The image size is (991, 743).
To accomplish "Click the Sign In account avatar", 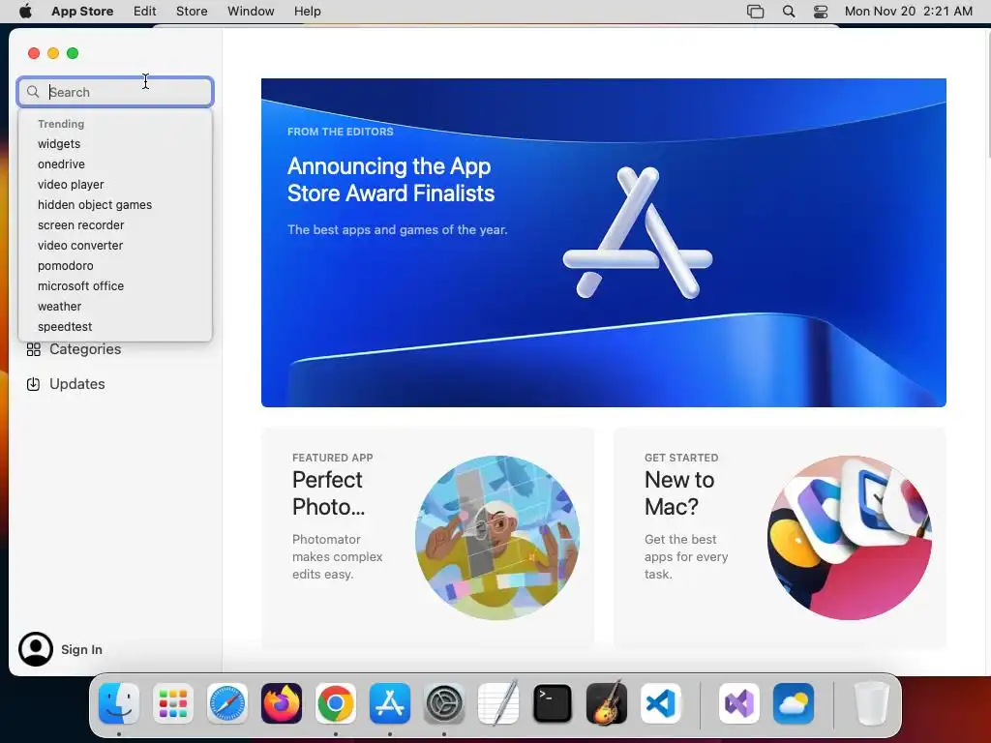I will 36,649.
